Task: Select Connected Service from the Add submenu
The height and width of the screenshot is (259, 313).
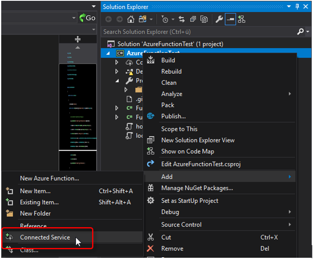Action: 45,237
